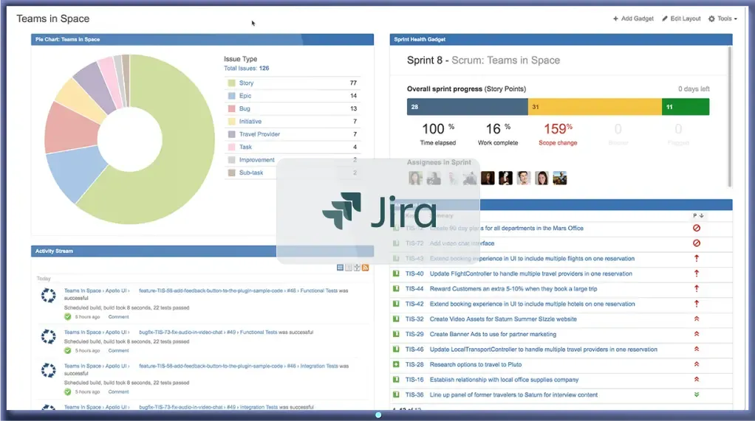This screenshot has width=755, height=421.
Task: Click the Sprint Health Gadget header bar
Action: [561, 39]
